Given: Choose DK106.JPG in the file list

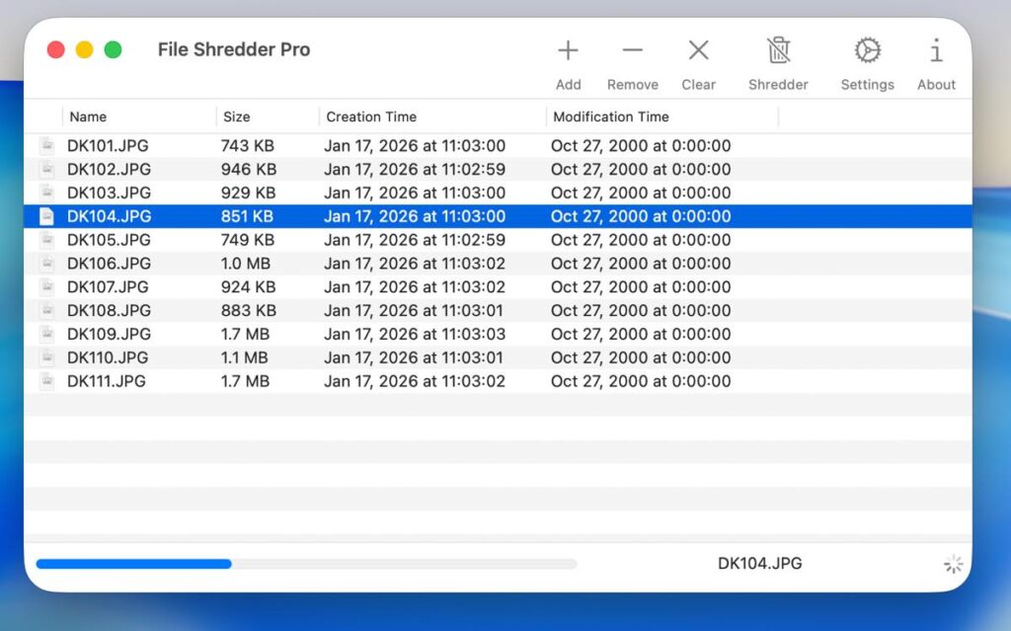Looking at the screenshot, I should [x=109, y=264].
